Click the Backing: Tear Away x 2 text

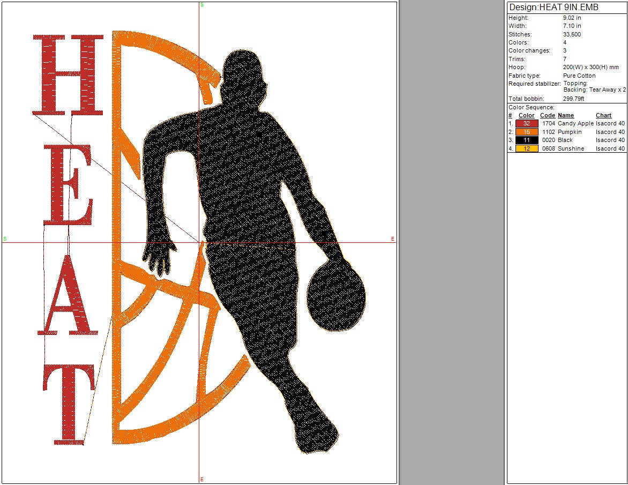594,90
